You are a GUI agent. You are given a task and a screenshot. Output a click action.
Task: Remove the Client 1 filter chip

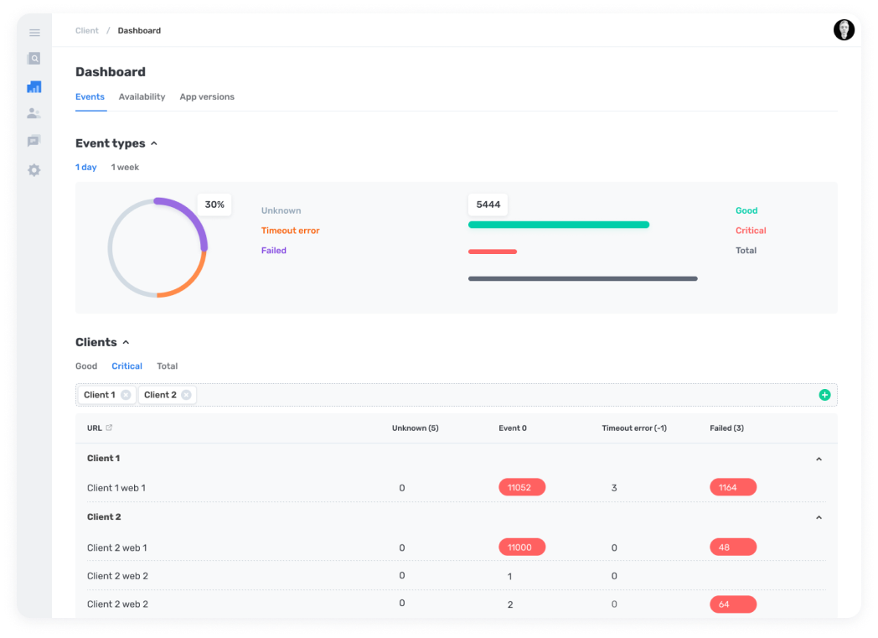point(126,394)
